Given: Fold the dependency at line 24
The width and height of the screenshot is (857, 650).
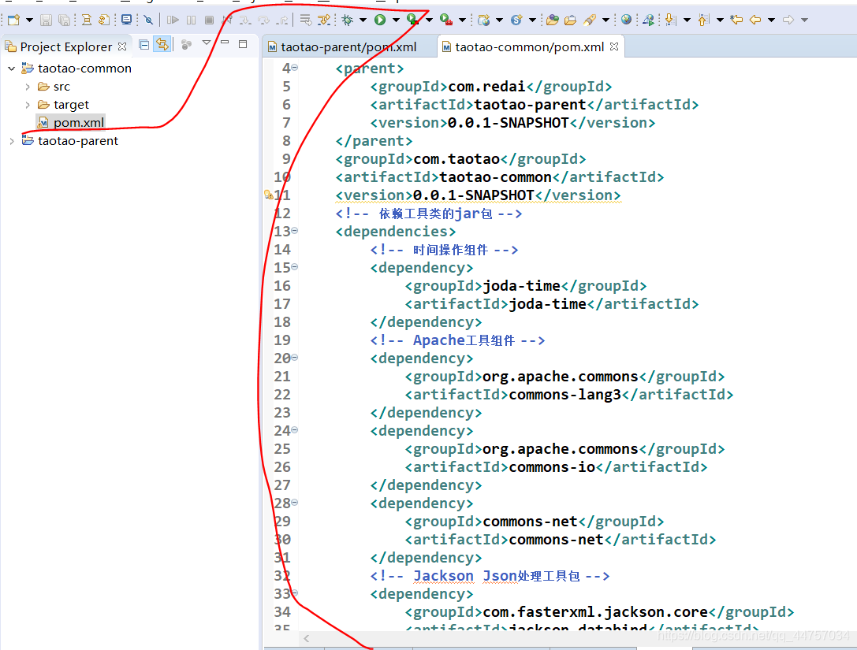Looking at the screenshot, I should tap(295, 430).
